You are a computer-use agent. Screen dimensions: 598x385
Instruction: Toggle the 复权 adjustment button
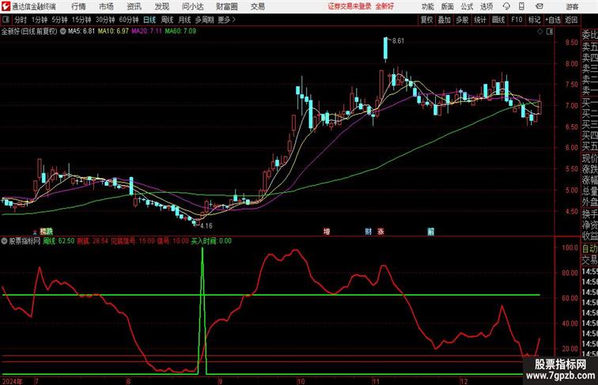427,20
